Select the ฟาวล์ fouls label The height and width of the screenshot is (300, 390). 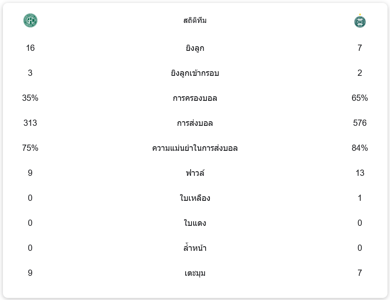point(195,173)
